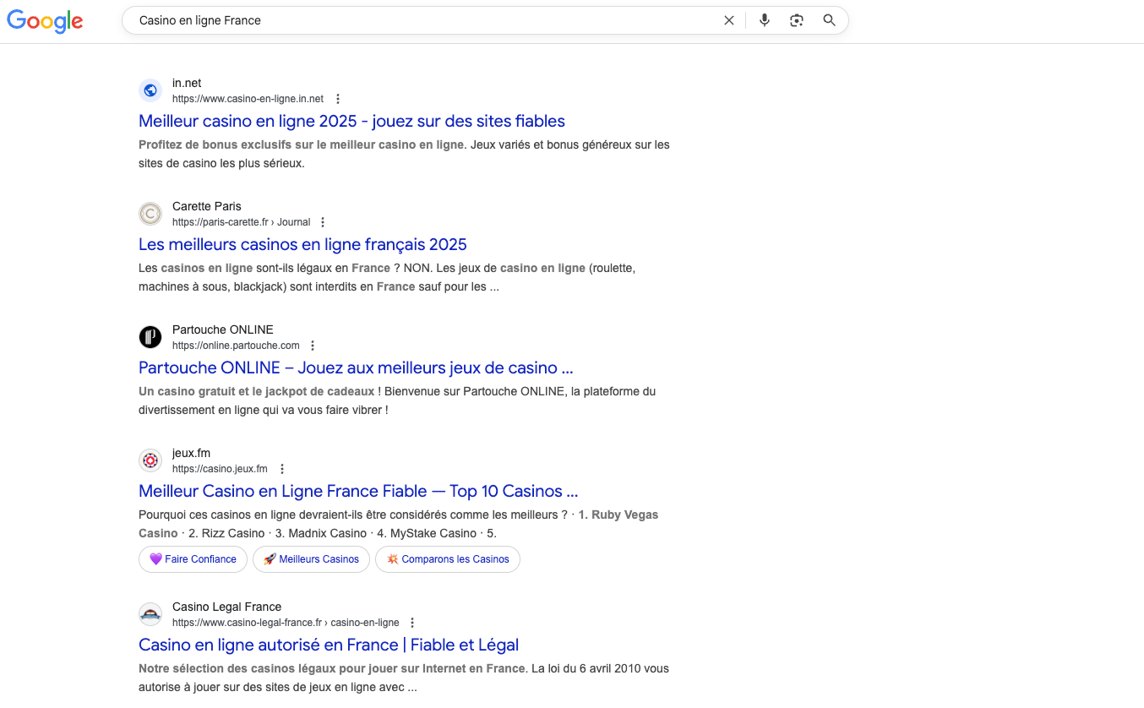Click the Partouche ONLINE favicon

(150, 337)
